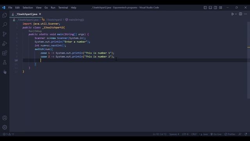Change indentation via Spaces: 4
Image resolution: width=250 pixels, height=141 pixels.
coord(174,134)
